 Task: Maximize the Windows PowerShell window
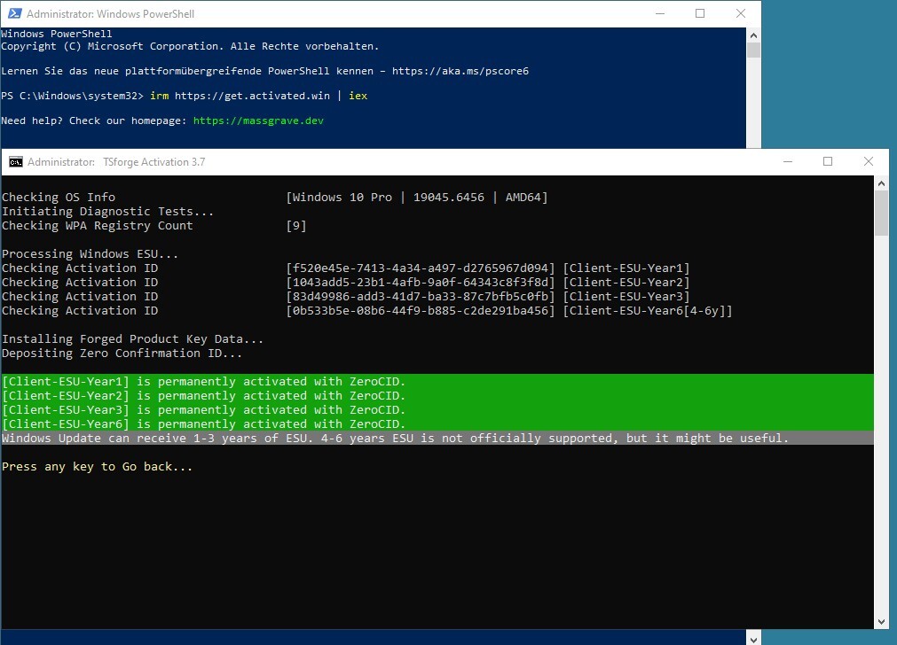point(700,14)
